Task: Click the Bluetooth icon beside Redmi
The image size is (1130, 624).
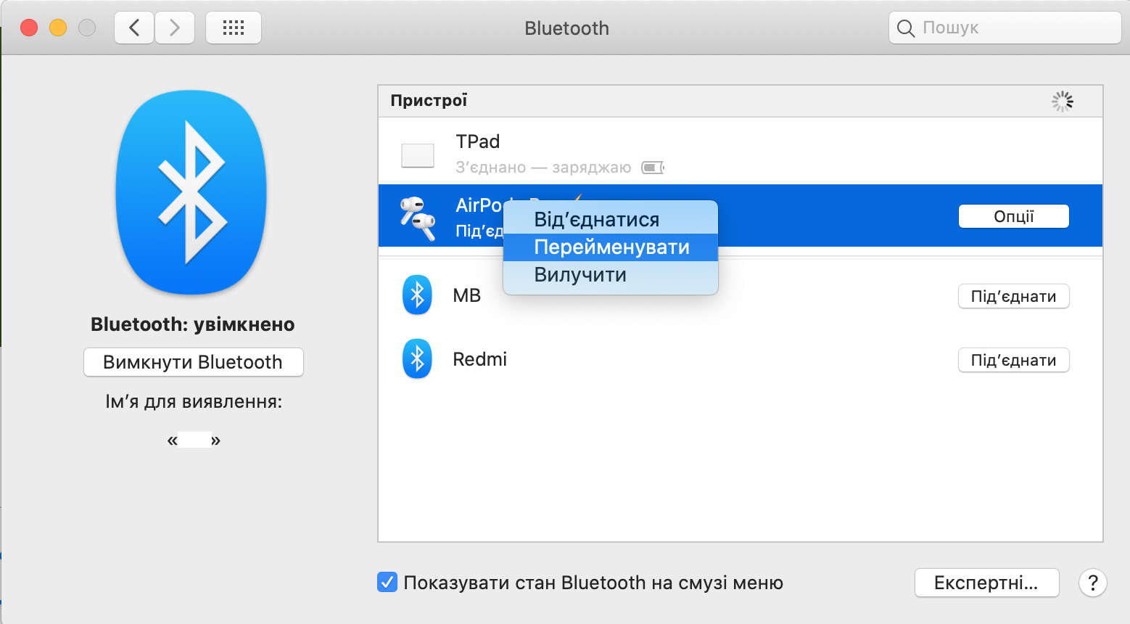Action: tap(417, 359)
